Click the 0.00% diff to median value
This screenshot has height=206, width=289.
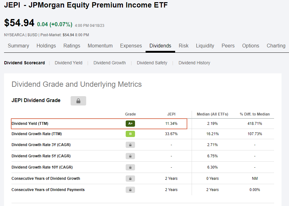tap(255, 190)
